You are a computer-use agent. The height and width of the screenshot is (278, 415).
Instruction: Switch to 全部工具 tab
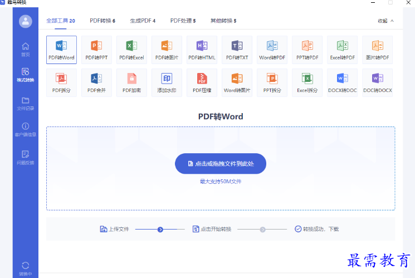click(x=61, y=21)
